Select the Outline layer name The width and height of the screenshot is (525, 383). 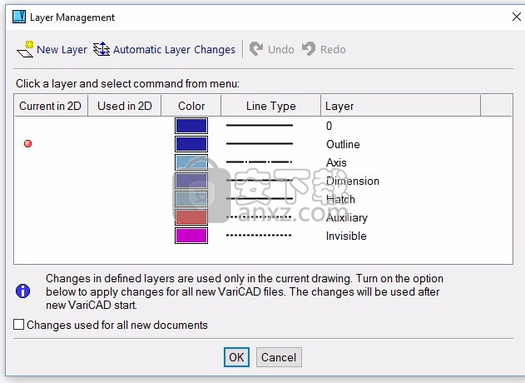click(343, 144)
